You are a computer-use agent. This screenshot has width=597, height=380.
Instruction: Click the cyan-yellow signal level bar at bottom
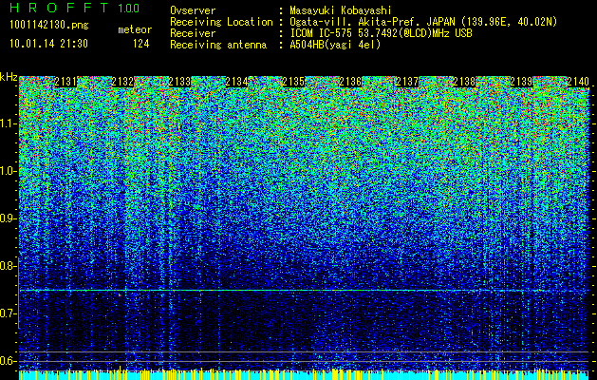pyautogui.click(x=305, y=375)
